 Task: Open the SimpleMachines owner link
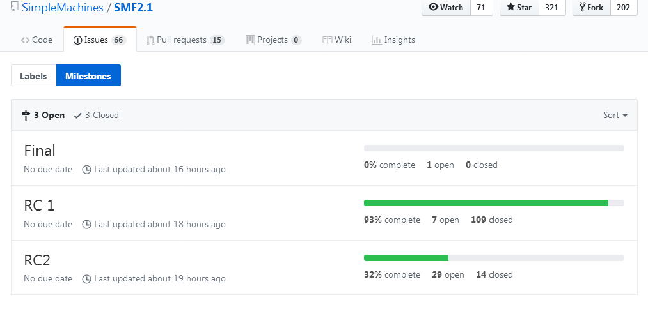click(x=63, y=7)
